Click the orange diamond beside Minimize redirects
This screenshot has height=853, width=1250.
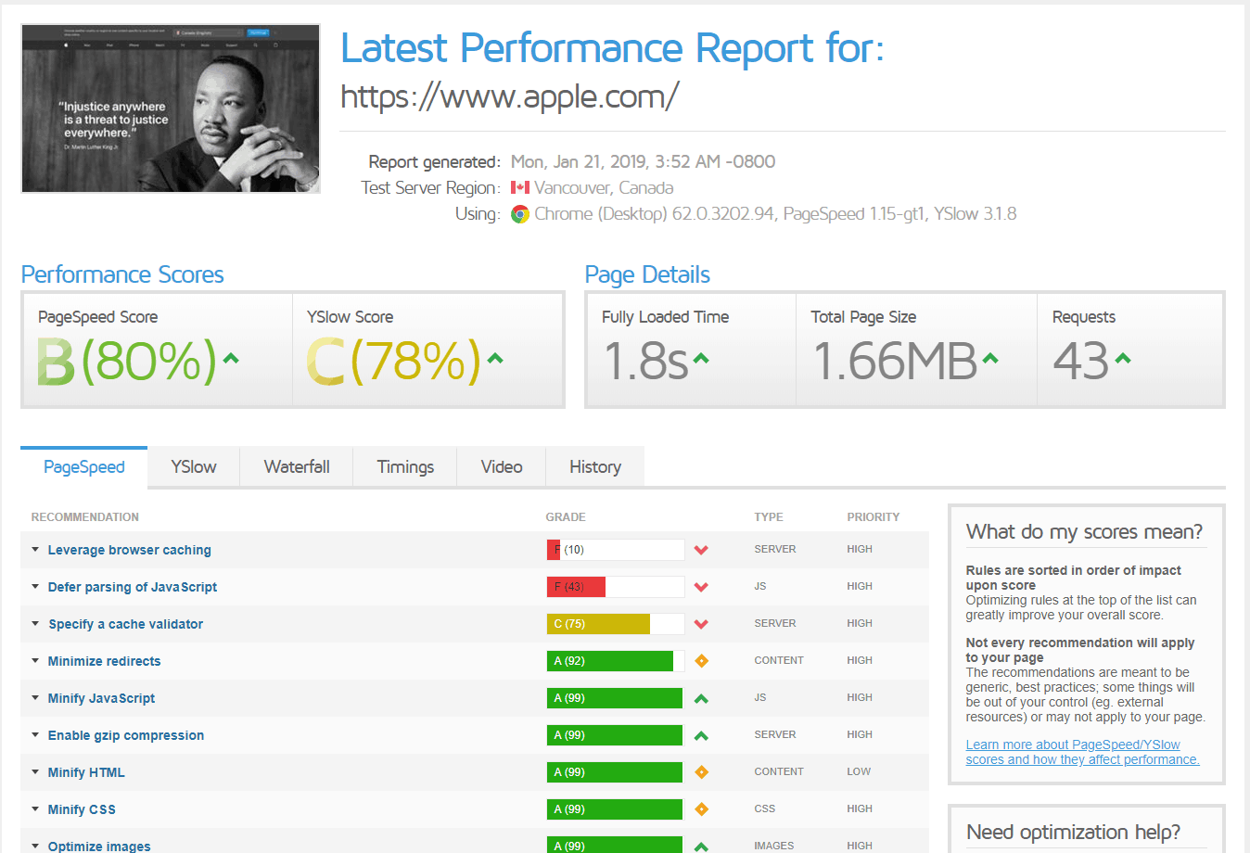(x=701, y=660)
